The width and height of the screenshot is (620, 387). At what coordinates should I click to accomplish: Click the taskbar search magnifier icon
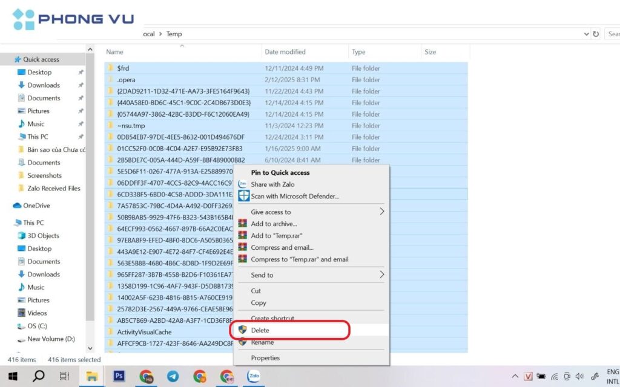coord(38,376)
